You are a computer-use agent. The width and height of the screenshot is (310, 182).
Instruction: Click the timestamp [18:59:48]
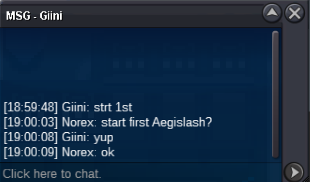31,108
